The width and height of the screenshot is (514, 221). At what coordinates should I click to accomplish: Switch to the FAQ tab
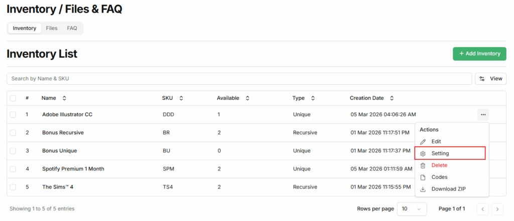tap(72, 28)
